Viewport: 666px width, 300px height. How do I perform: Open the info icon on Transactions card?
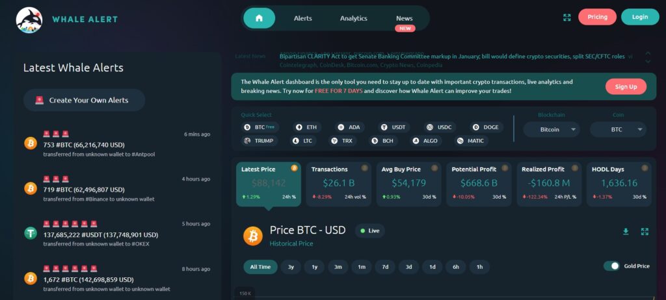[x=364, y=168]
